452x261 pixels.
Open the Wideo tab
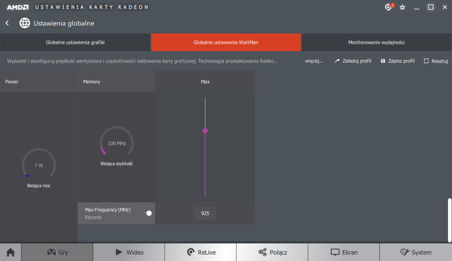click(129, 252)
